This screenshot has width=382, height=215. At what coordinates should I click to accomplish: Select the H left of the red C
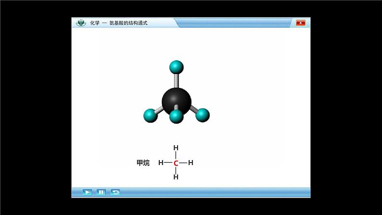click(161, 163)
